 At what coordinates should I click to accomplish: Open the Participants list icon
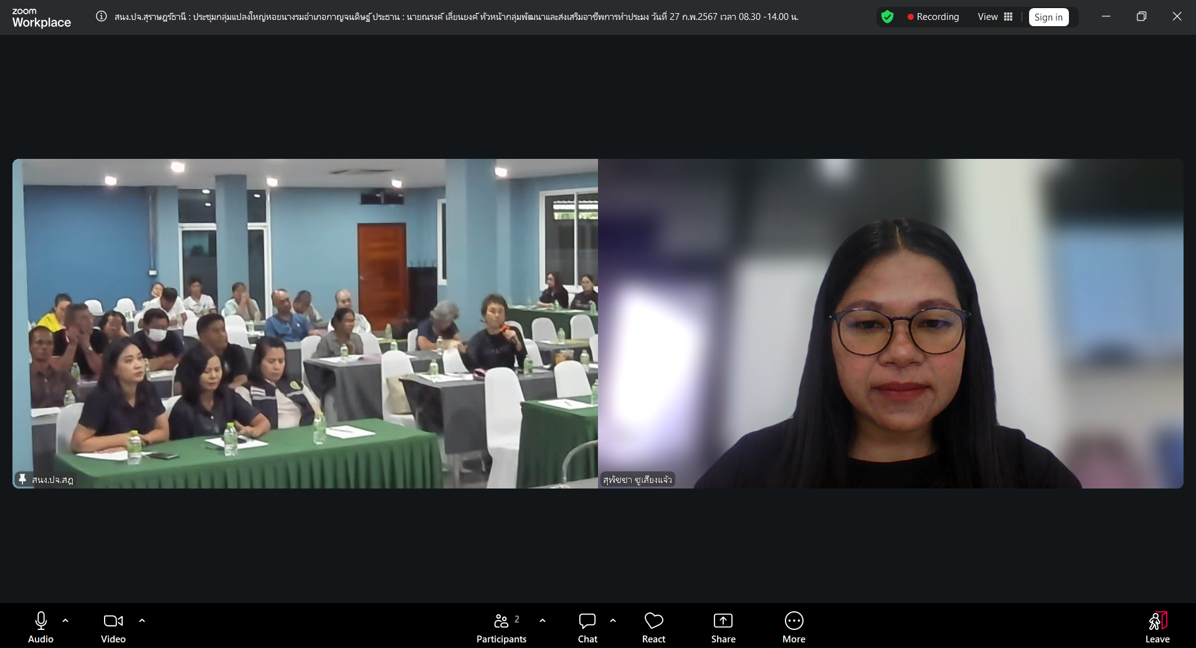[x=501, y=621]
